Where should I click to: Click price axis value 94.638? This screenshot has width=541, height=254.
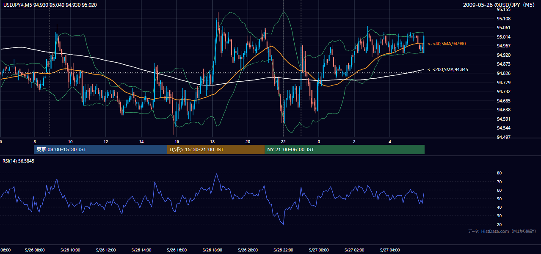pyautogui.click(x=504, y=110)
